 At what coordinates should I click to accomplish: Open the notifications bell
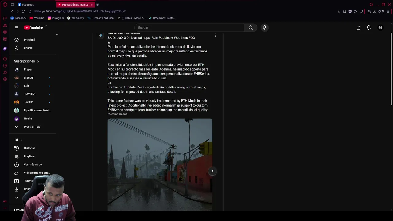[369, 28]
